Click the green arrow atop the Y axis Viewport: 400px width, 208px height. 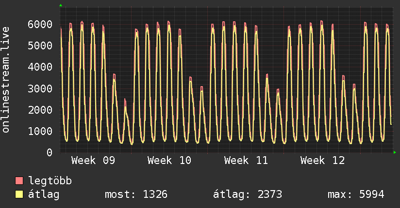pos(60,5)
